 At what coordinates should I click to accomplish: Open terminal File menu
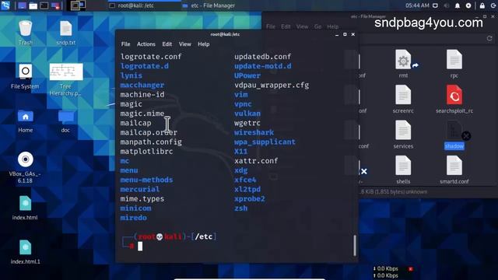[125, 44]
